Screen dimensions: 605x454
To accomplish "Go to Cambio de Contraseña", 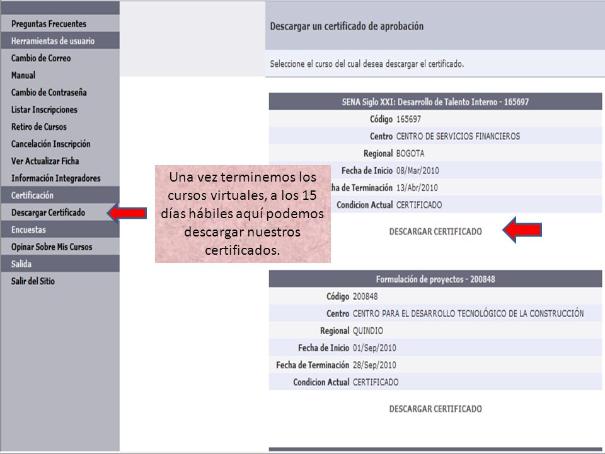I will pos(49,93).
